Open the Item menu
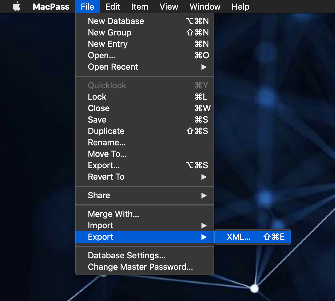This screenshot has width=335, height=301. [140, 7]
